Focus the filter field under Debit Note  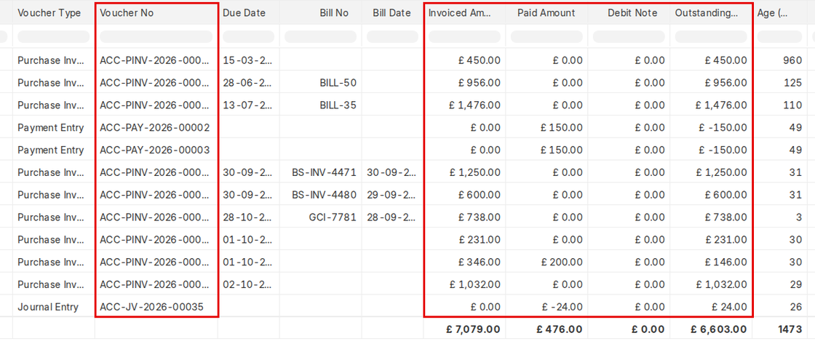629,36
